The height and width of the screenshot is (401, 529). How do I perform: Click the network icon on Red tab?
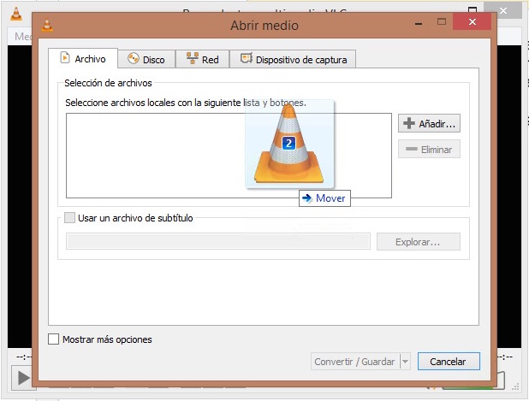(x=193, y=58)
